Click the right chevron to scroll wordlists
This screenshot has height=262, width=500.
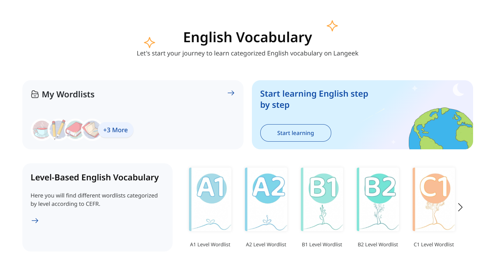click(460, 207)
